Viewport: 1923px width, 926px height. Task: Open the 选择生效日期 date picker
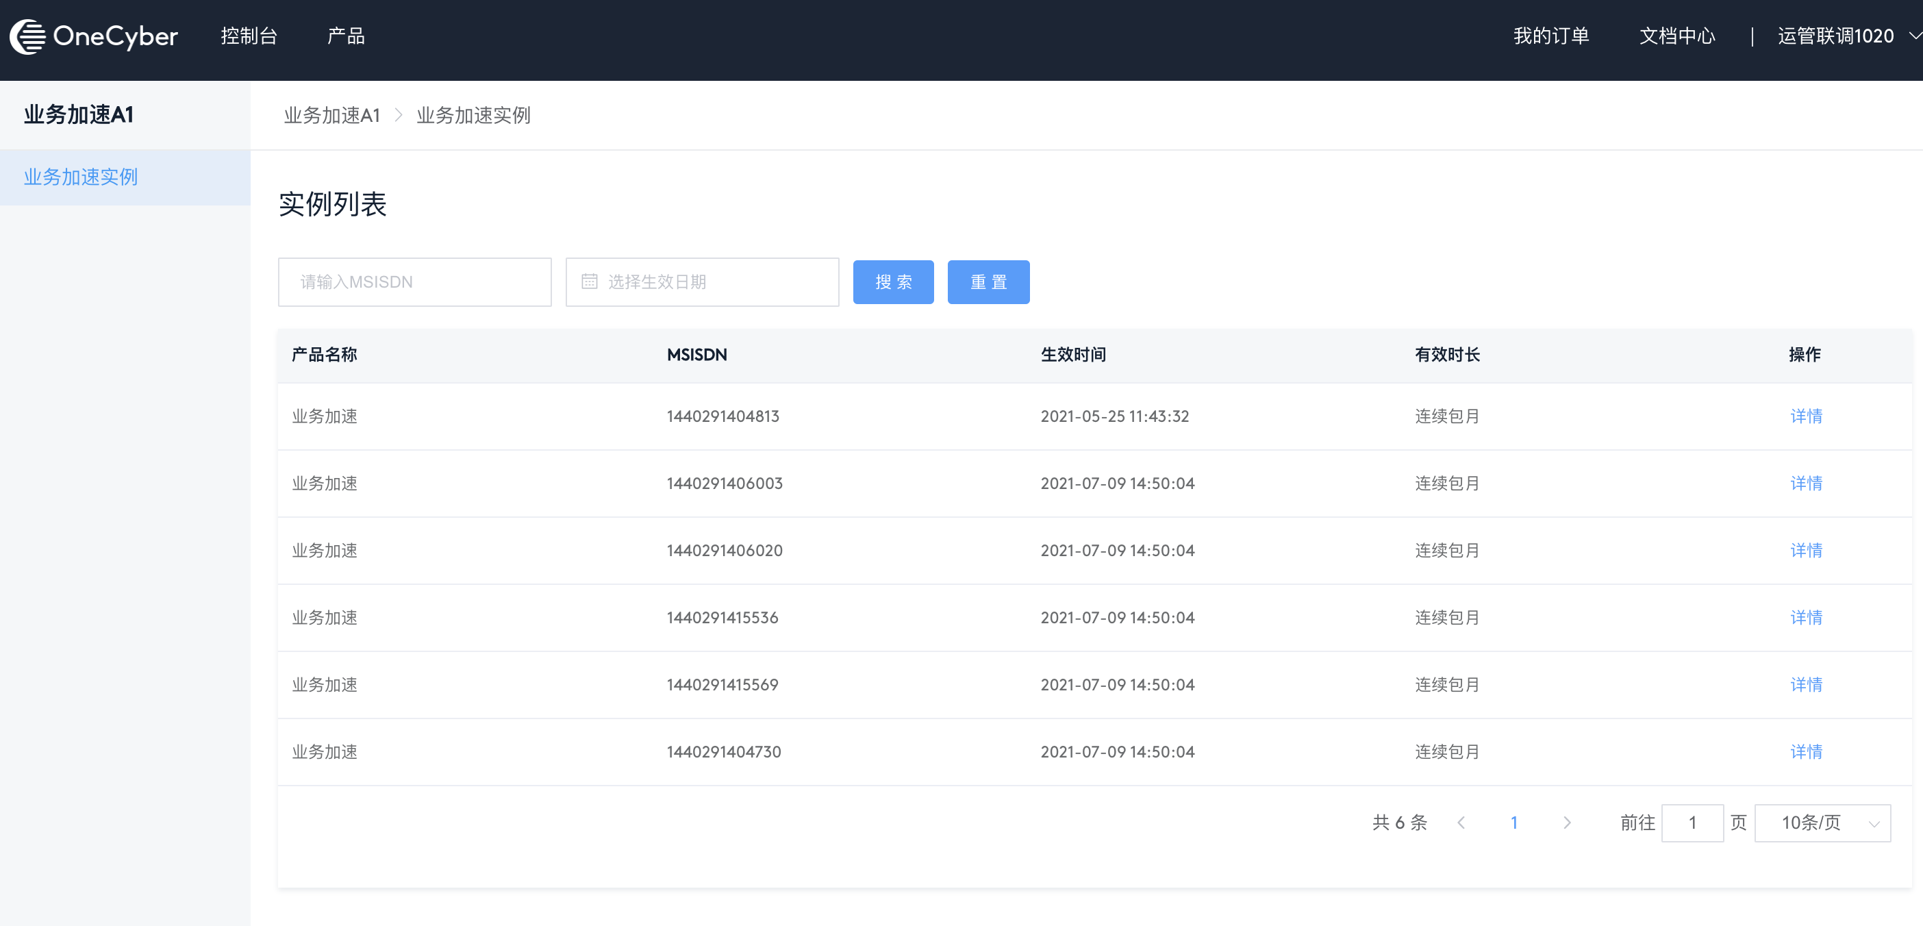point(702,281)
